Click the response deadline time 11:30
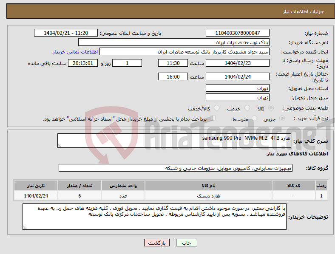 tap(173, 63)
